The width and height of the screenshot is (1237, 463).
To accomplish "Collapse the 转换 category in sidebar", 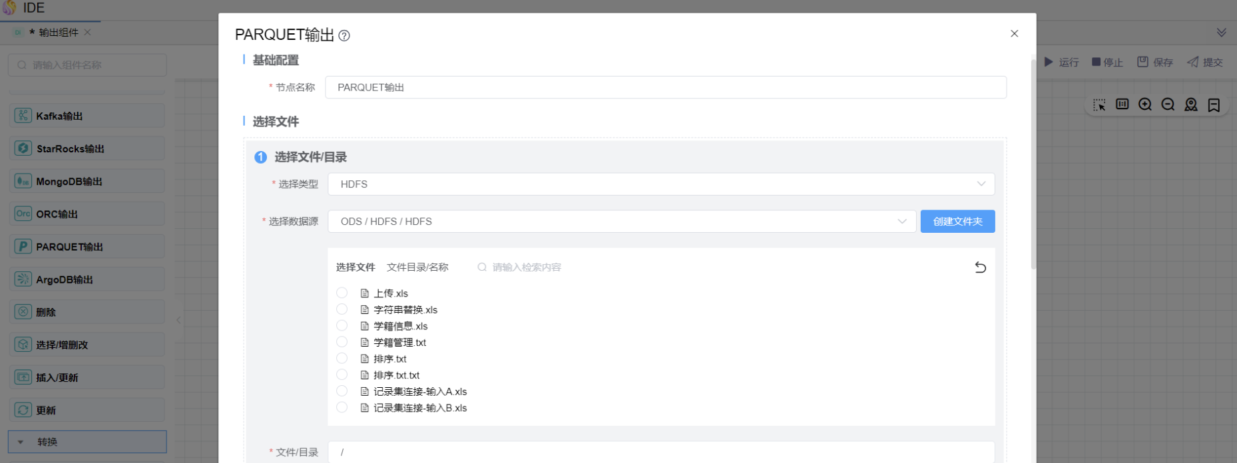I will coord(21,442).
